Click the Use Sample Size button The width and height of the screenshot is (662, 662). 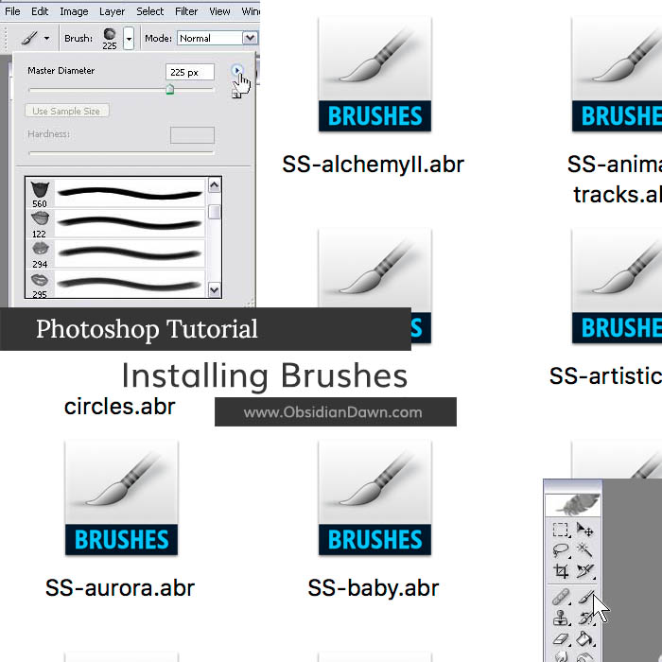click(67, 111)
